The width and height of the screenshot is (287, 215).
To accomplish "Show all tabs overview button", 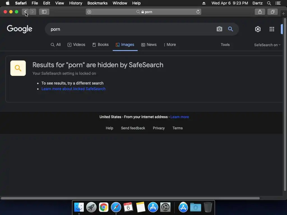I will 272,12.
